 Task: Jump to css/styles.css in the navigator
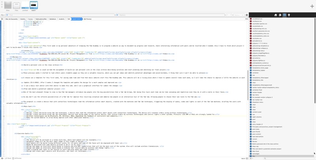coord(257,39)
